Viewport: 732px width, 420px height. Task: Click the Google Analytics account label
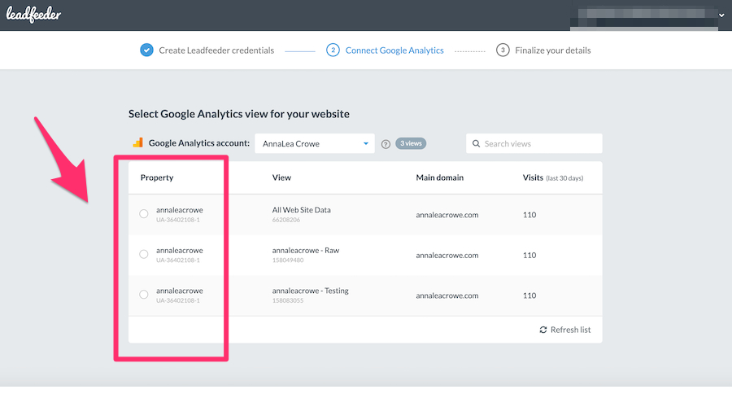pyautogui.click(x=199, y=143)
